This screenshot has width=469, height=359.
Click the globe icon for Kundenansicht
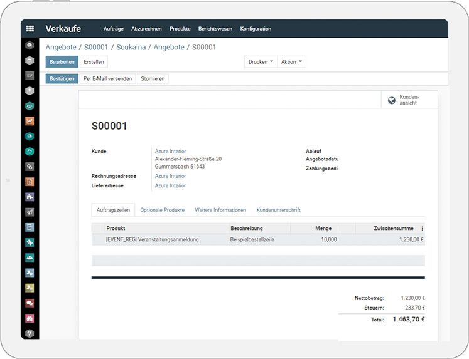tap(392, 100)
